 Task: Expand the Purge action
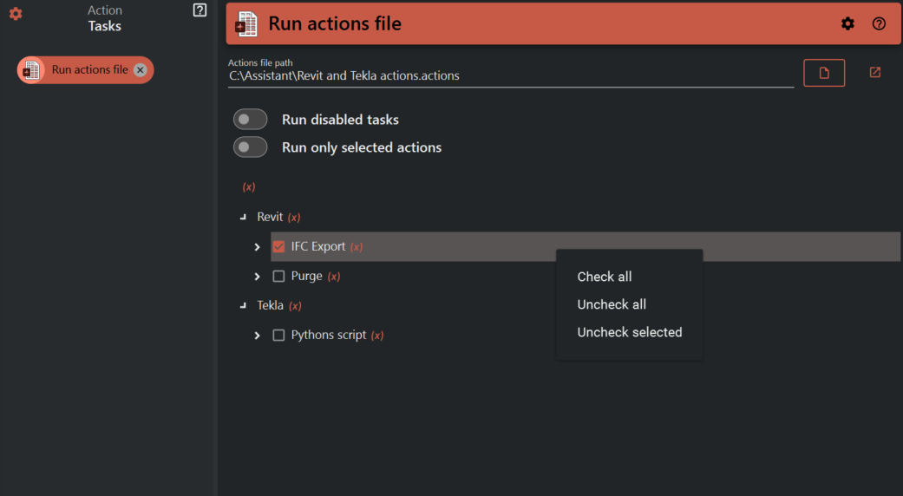click(258, 277)
